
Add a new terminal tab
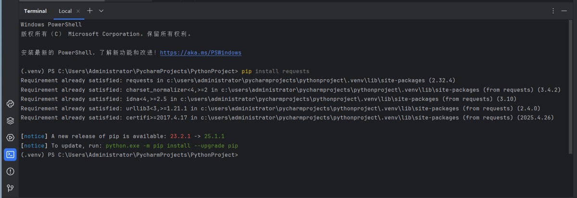(90, 11)
